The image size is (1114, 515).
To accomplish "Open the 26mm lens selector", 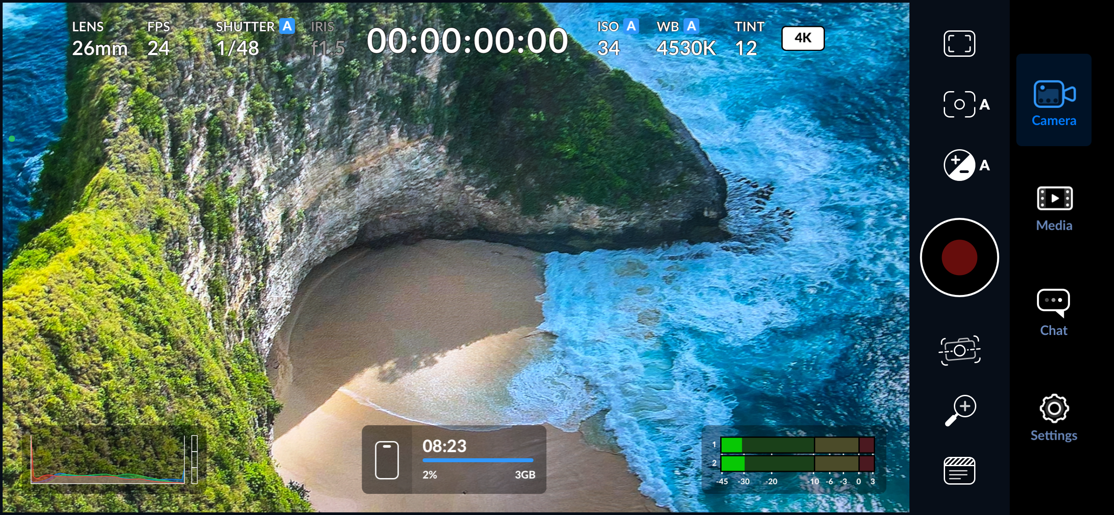I will (98, 37).
